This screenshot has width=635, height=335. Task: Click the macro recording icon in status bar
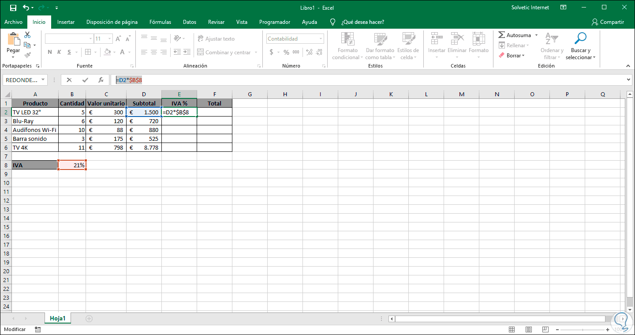coord(38,329)
